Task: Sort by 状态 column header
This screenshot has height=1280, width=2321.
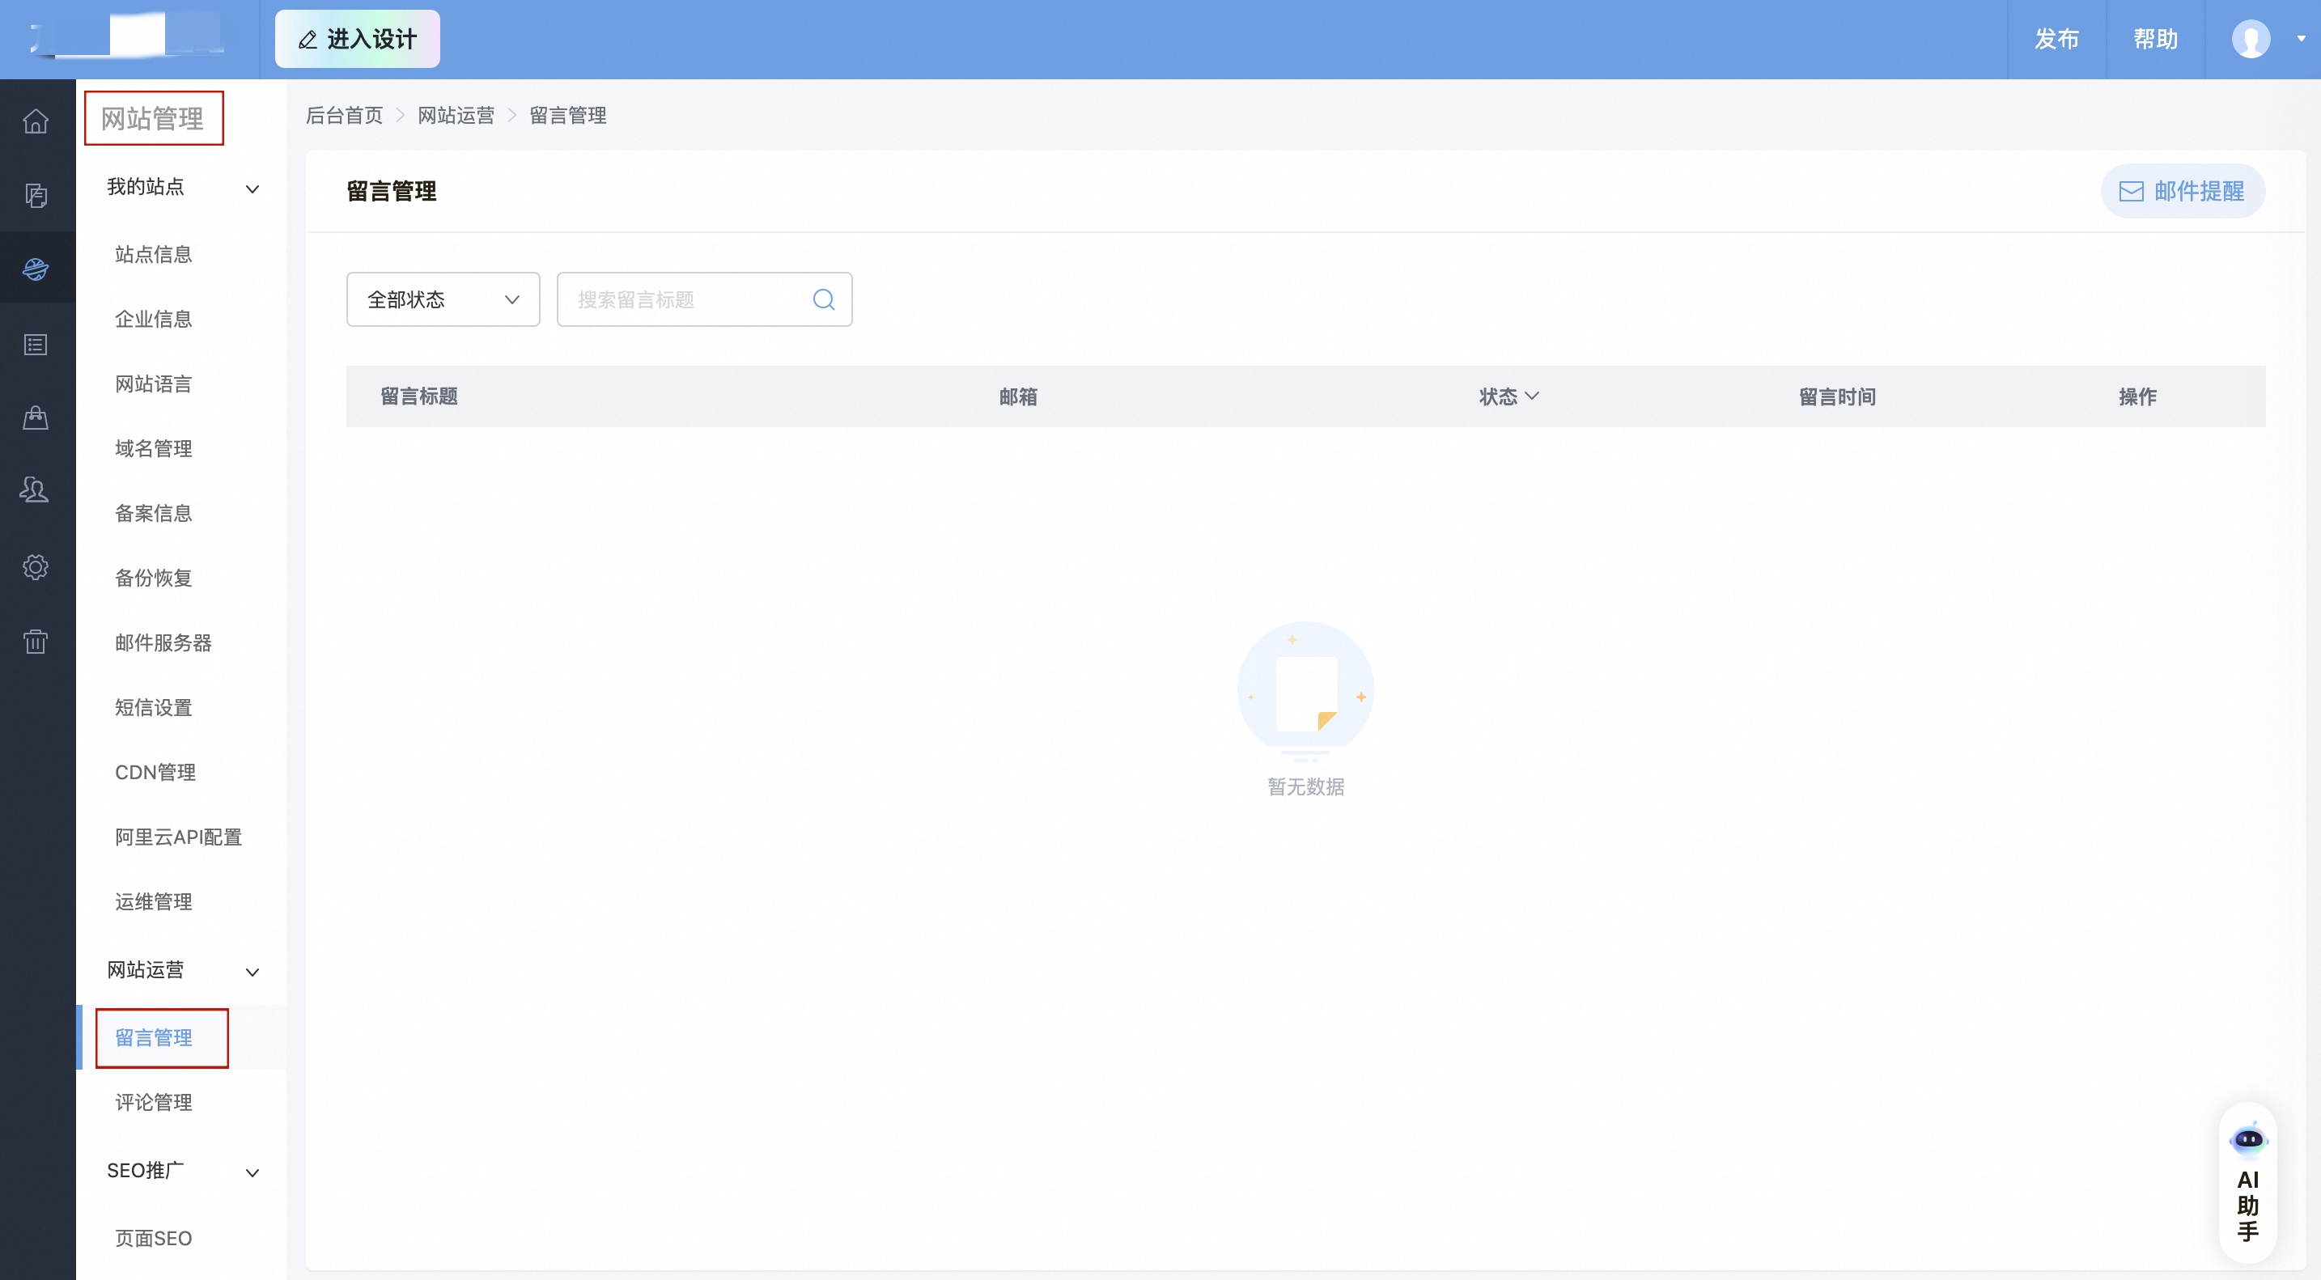Action: (x=1508, y=396)
